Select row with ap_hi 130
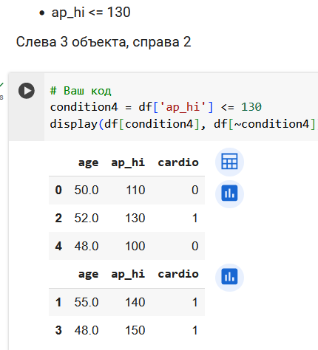 click(126, 218)
